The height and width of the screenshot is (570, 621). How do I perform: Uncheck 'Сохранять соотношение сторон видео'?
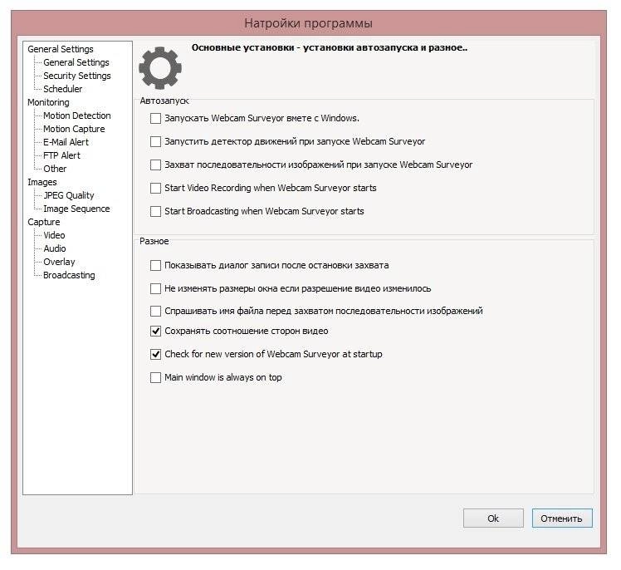coord(155,331)
